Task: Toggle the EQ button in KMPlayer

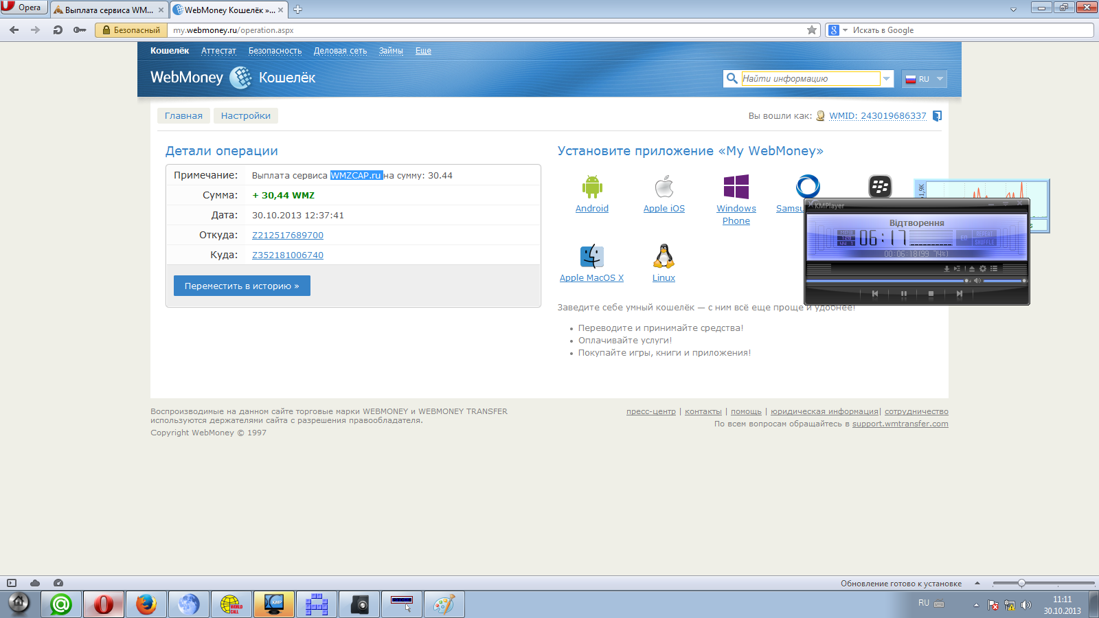Action: click(x=964, y=238)
